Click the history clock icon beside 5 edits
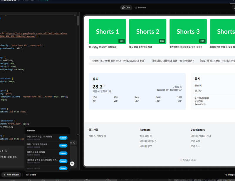The width and height of the screenshot is (235, 181). pos(27,175)
